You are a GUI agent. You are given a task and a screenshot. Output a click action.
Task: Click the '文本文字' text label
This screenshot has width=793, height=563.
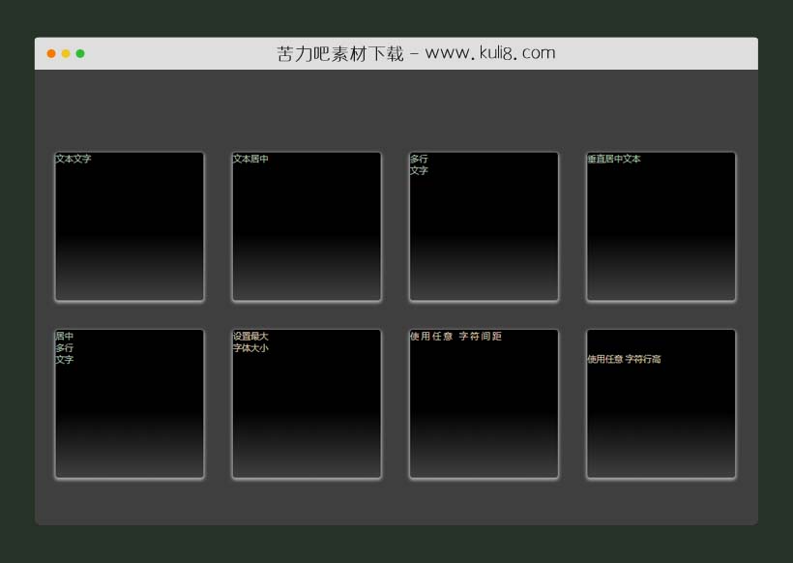click(x=73, y=159)
